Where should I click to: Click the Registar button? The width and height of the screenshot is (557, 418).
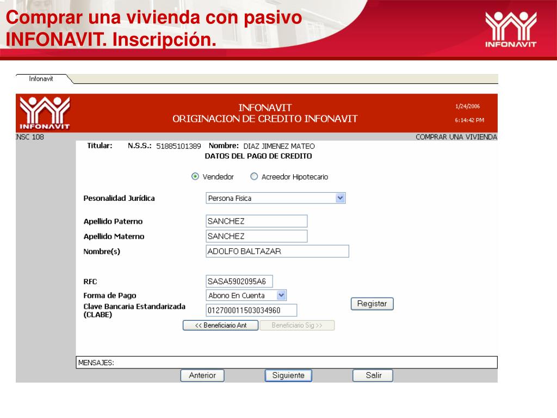372,304
